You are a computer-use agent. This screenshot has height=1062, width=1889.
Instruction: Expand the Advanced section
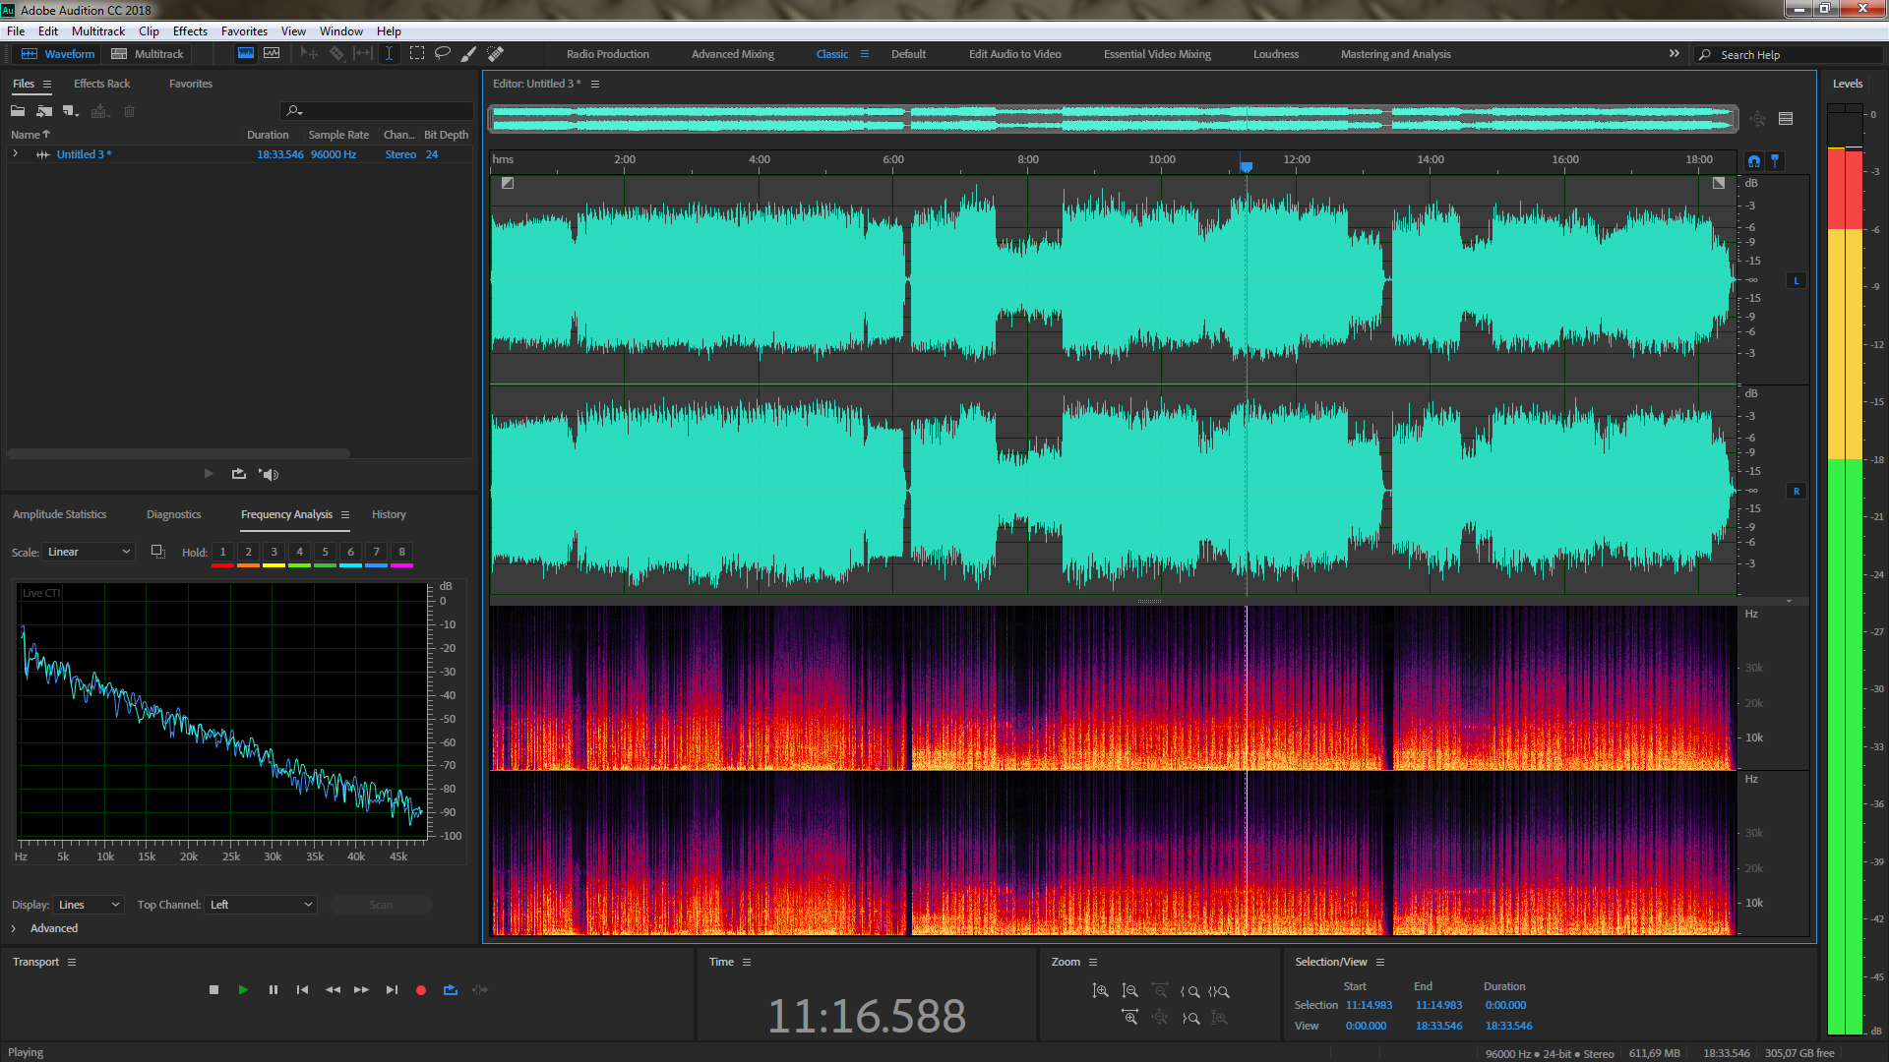[14, 928]
